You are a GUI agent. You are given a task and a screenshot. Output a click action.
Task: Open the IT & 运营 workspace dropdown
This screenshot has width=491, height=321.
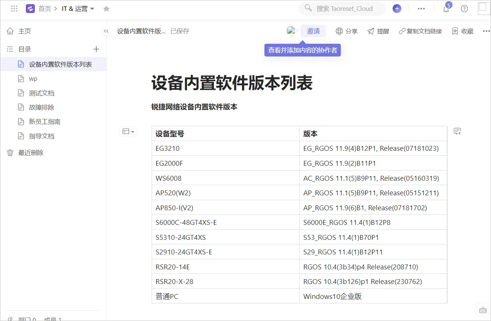78,9
